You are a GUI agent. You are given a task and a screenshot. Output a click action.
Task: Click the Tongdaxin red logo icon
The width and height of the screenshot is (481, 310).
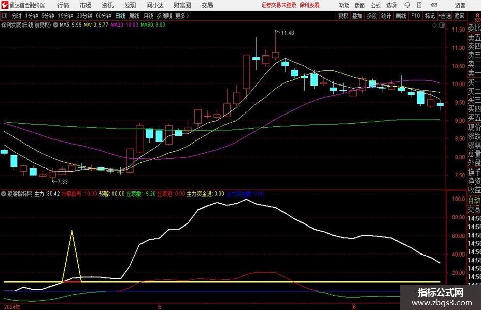tap(5, 5)
